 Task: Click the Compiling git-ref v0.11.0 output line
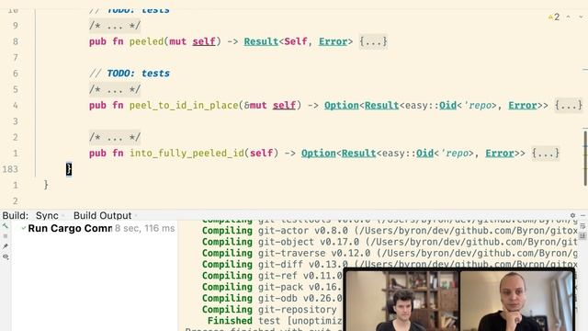(x=272, y=276)
